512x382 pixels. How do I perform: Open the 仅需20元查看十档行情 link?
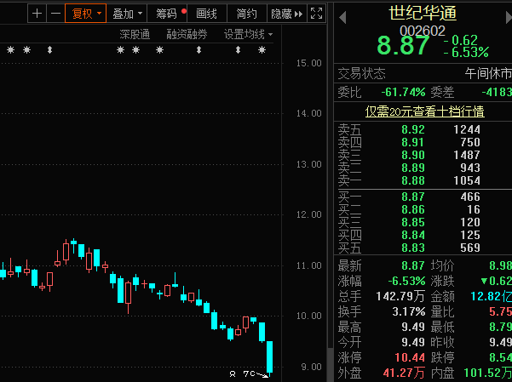(x=424, y=111)
